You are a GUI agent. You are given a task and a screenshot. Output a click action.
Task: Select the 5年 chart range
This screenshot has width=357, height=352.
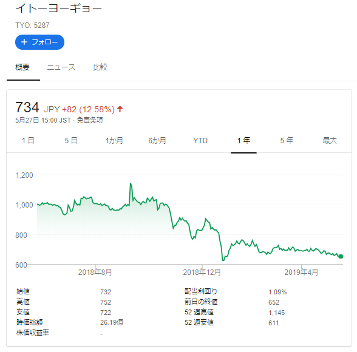point(287,140)
